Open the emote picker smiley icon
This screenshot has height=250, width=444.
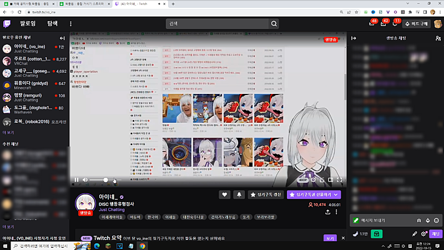[x=436, y=220]
